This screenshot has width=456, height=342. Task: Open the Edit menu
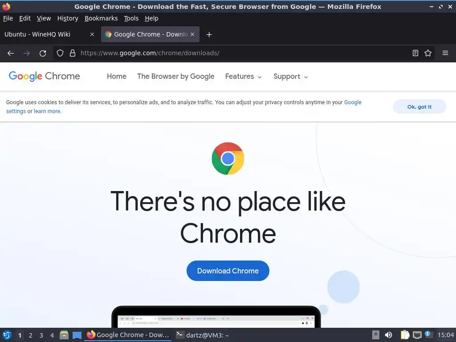click(x=25, y=18)
